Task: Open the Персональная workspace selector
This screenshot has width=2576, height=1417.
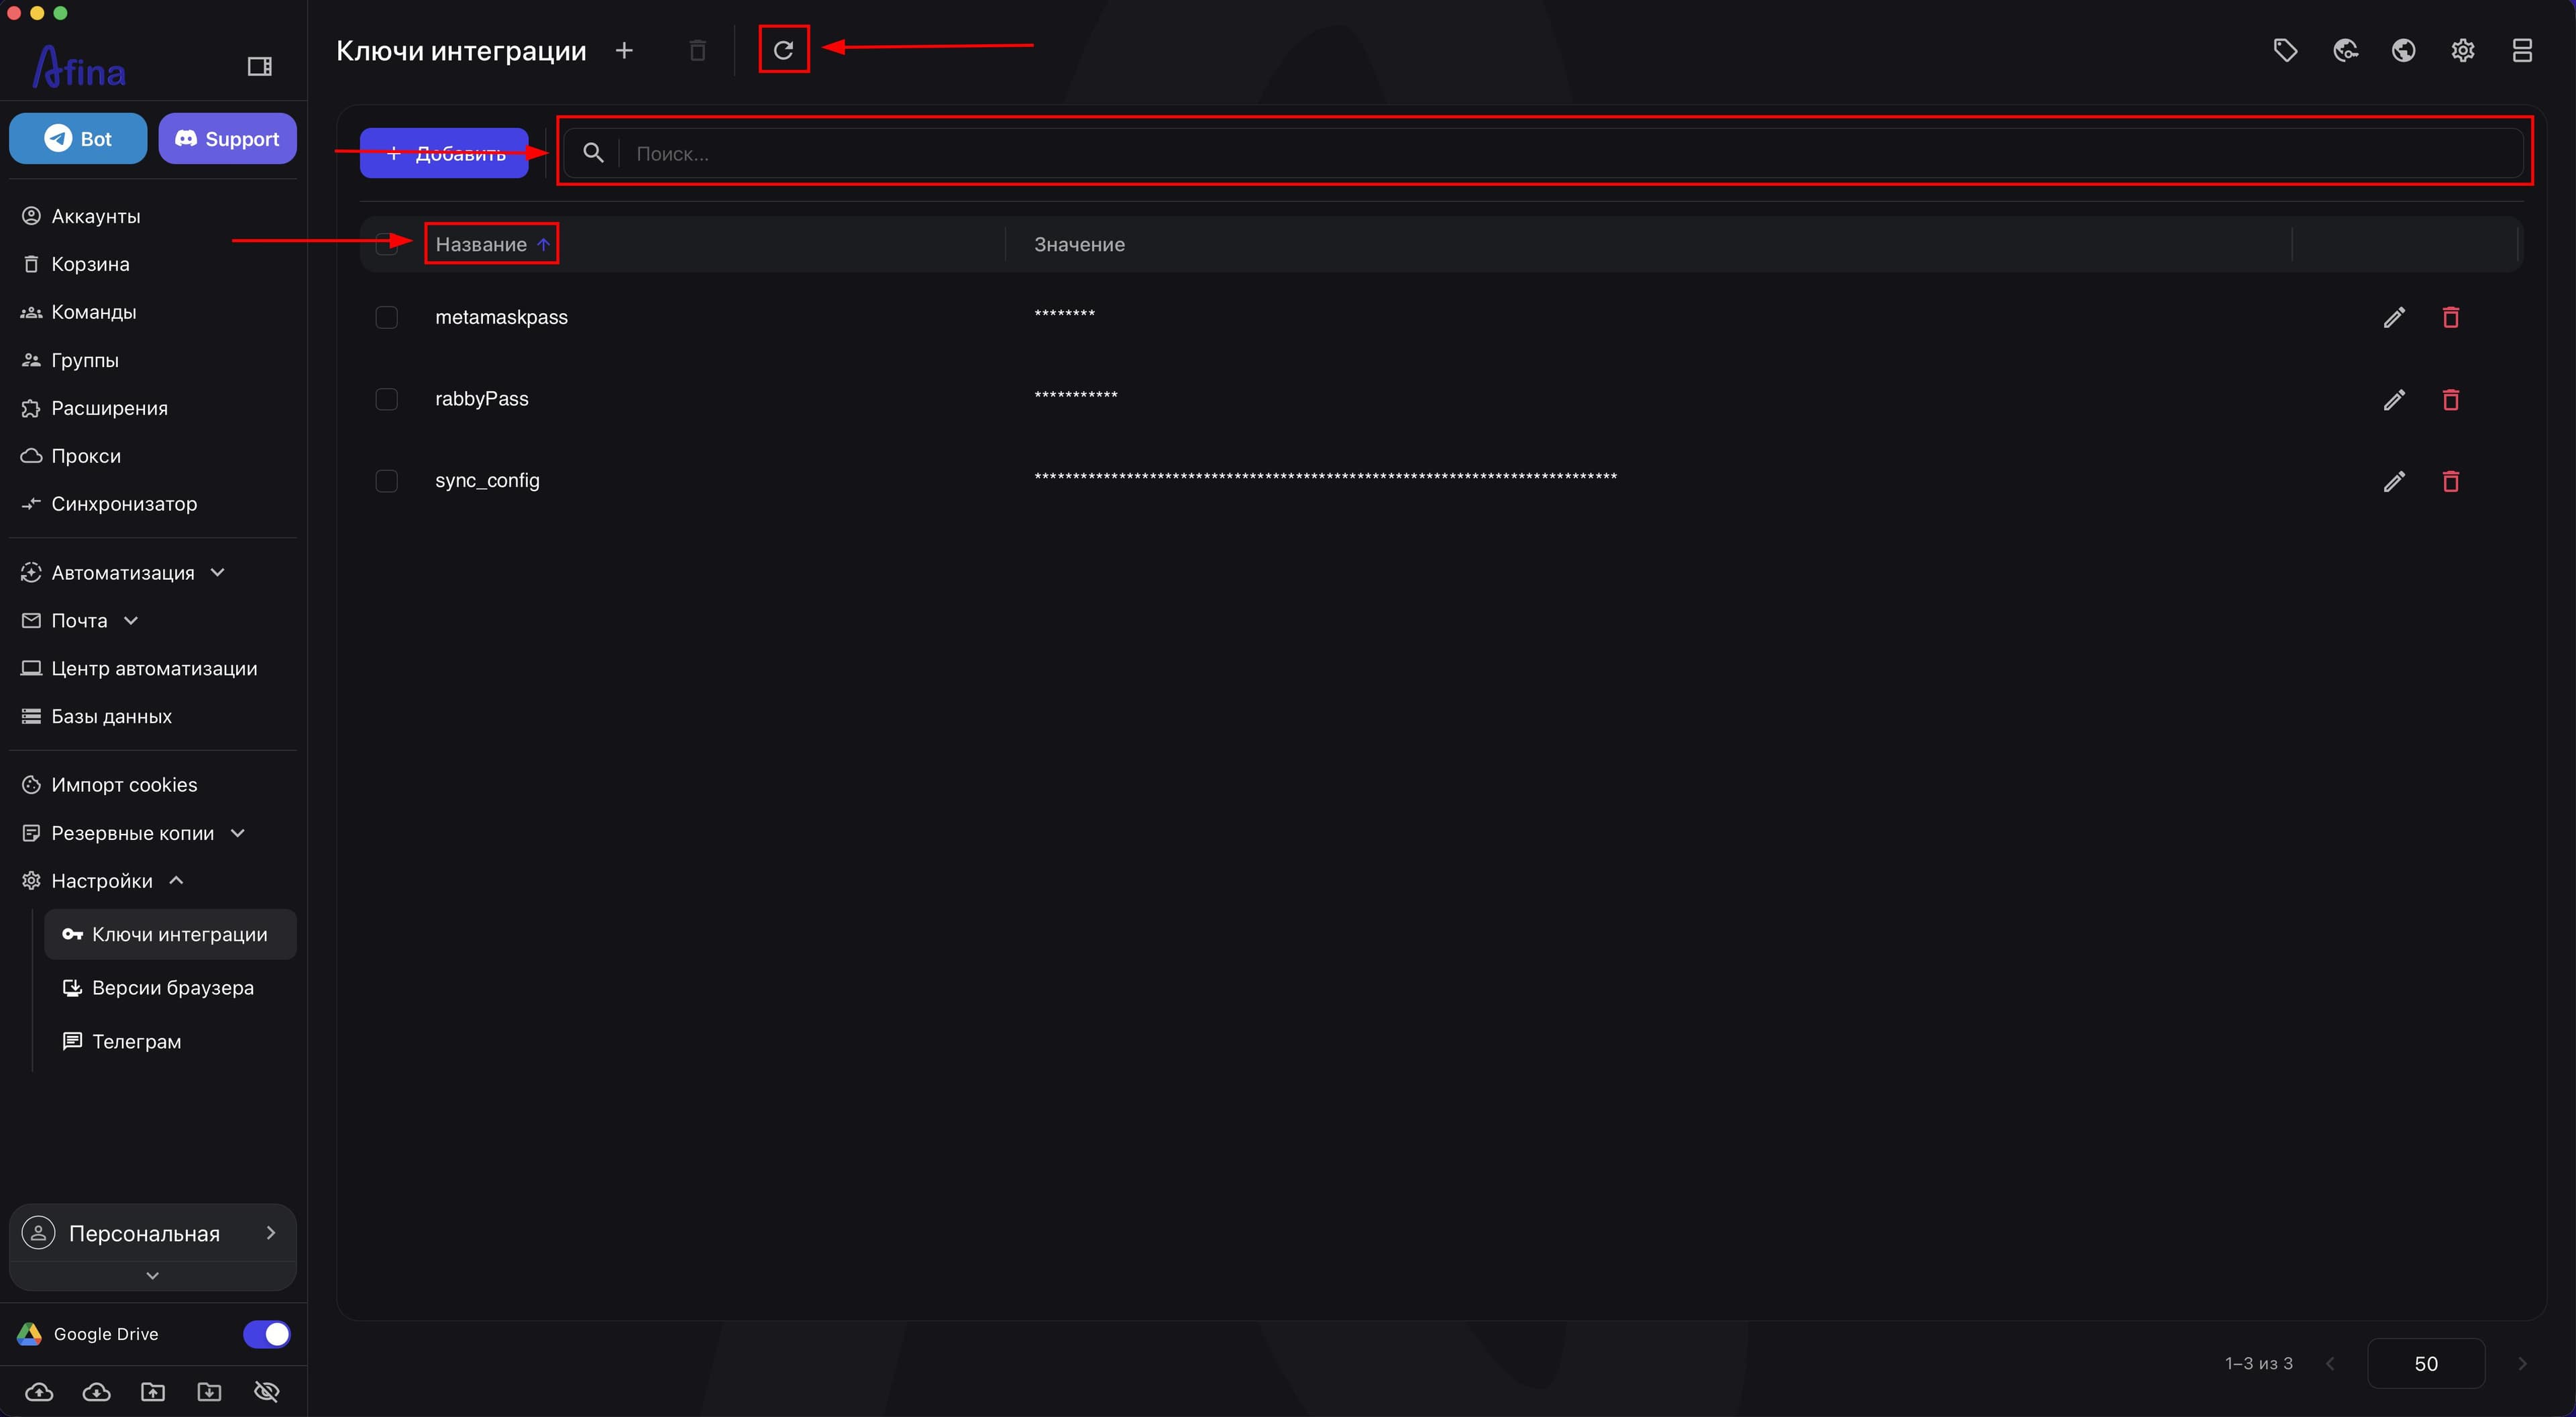Action: (x=152, y=1233)
